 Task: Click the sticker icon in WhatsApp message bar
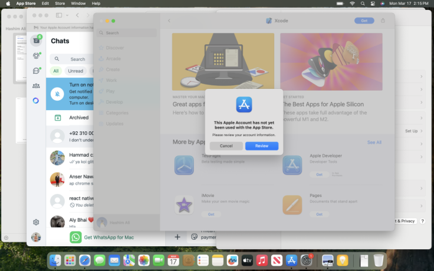pyautogui.click(x=195, y=237)
